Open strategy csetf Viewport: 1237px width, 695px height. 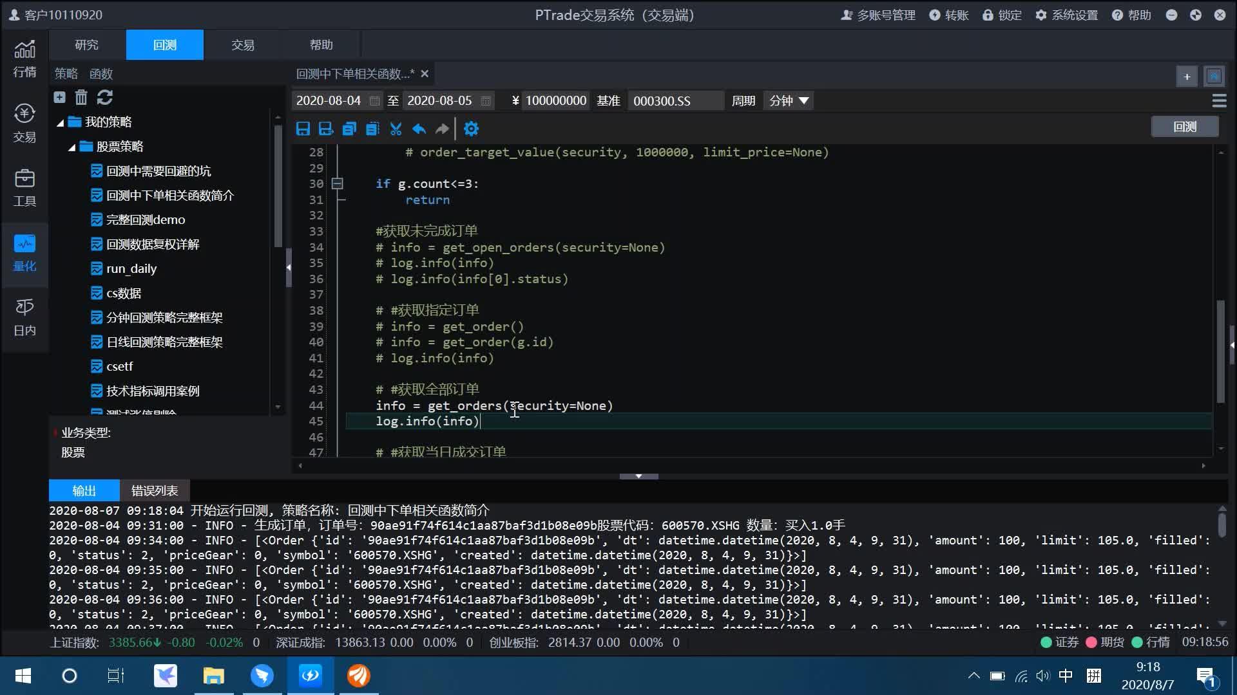click(120, 367)
